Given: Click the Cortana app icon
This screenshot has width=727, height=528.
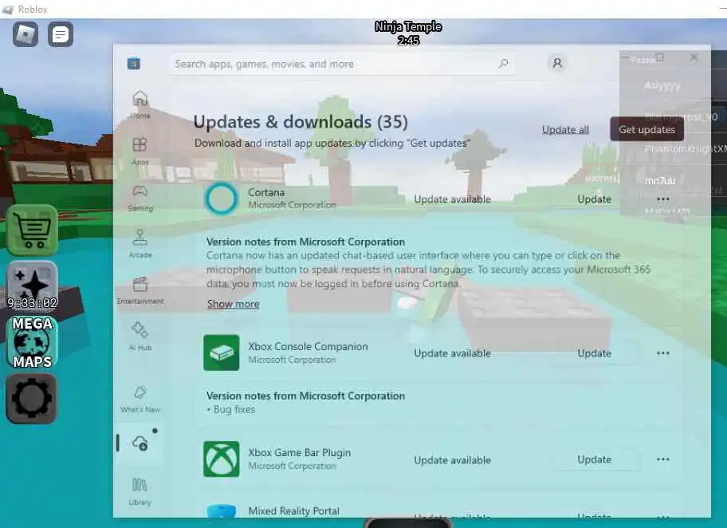Looking at the screenshot, I should tap(221, 199).
